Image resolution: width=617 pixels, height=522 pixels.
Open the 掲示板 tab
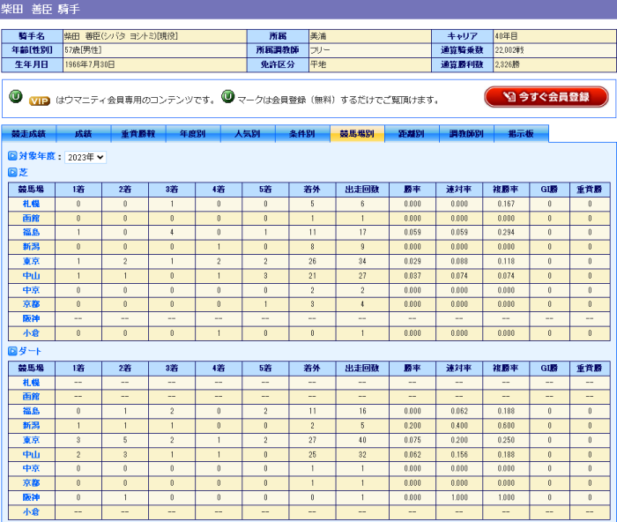(x=521, y=134)
